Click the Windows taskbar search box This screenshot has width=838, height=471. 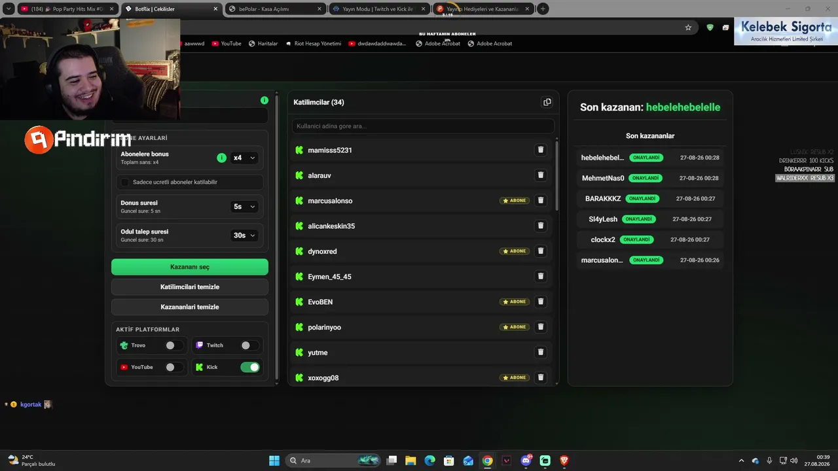334,461
